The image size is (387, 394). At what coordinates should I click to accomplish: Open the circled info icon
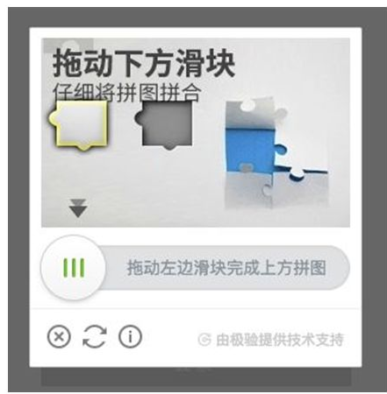[130, 337]
